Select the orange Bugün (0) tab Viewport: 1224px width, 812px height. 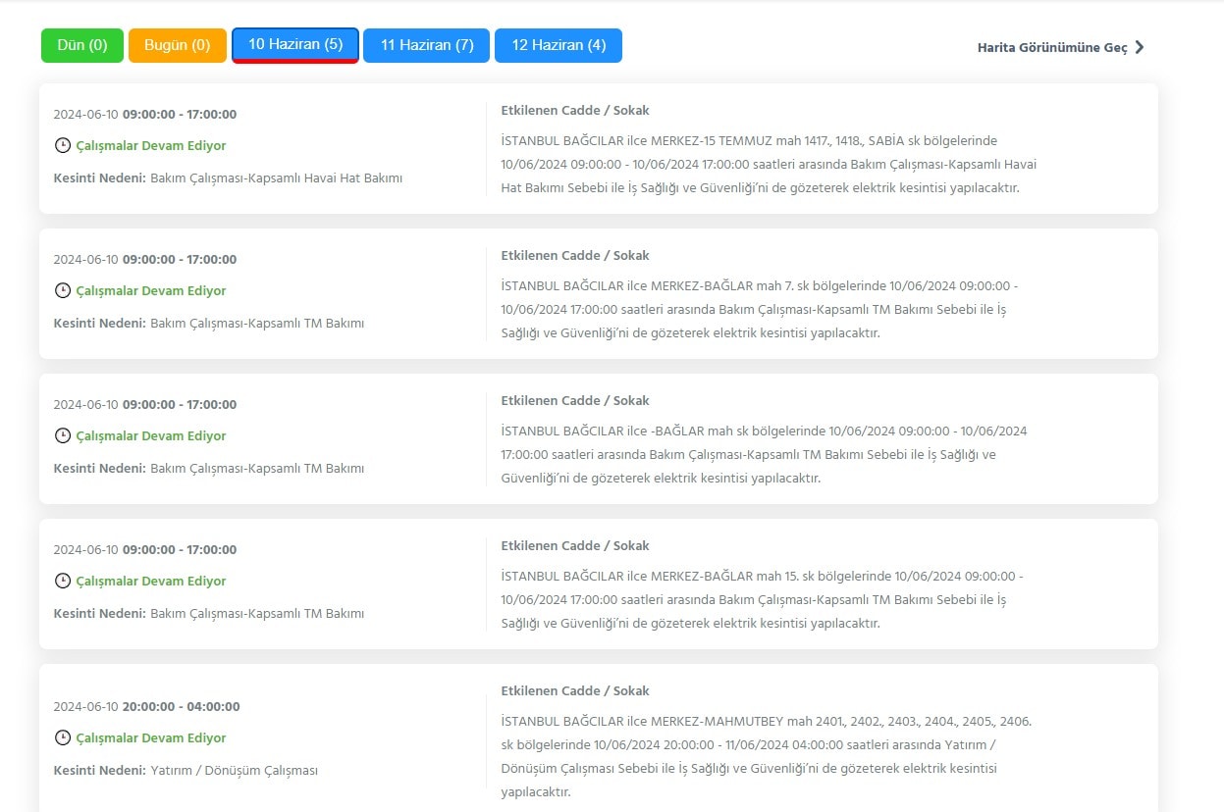click(178, 45)
